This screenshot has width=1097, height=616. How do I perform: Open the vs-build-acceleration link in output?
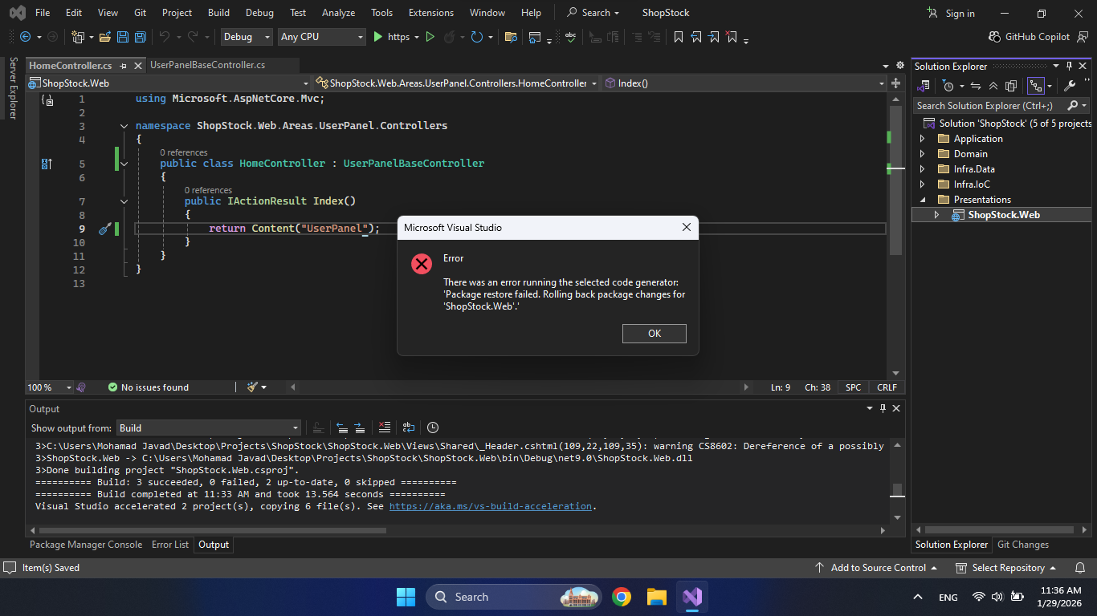point(490,506)
